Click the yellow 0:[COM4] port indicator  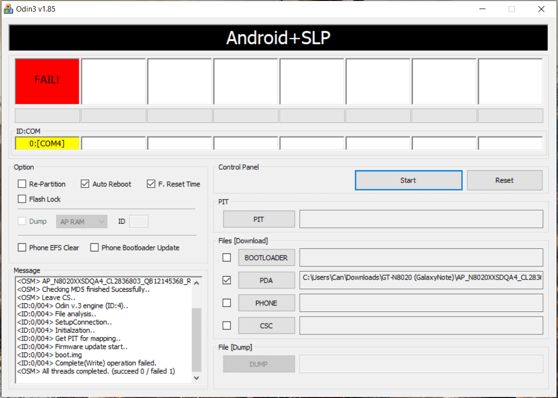tap(47, 144)
